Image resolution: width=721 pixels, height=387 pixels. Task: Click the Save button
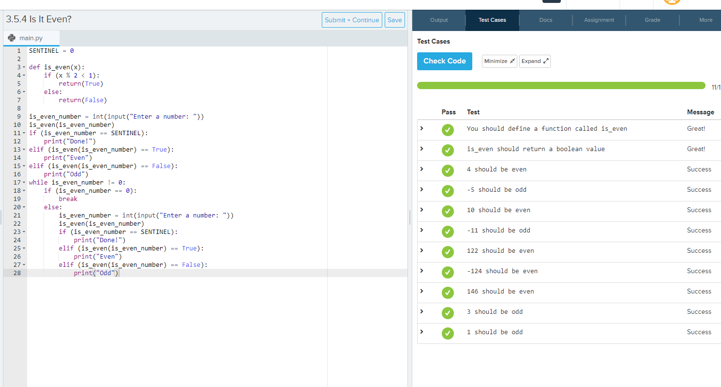[394, 20]
